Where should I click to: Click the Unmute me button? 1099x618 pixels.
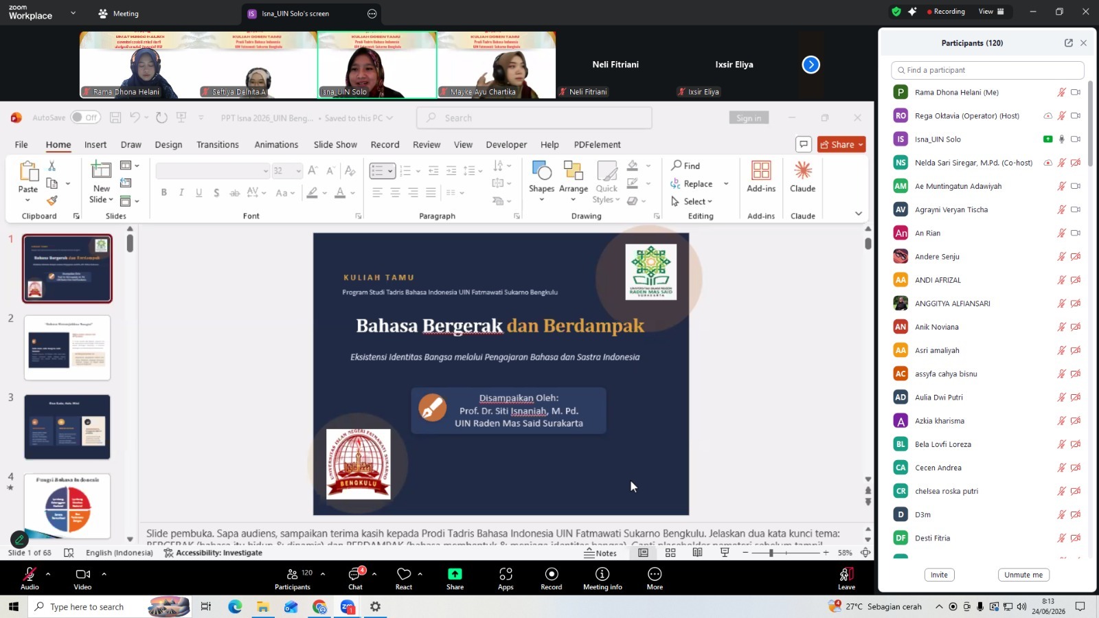1023,575
